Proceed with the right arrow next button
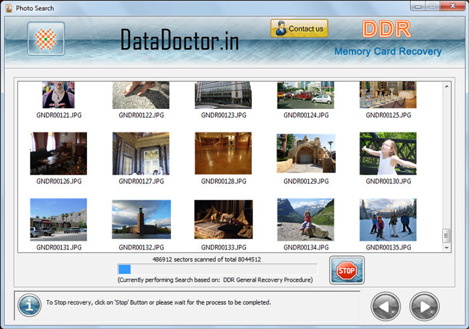The height and width of the screenshot is (329, 469). (424, 307)
